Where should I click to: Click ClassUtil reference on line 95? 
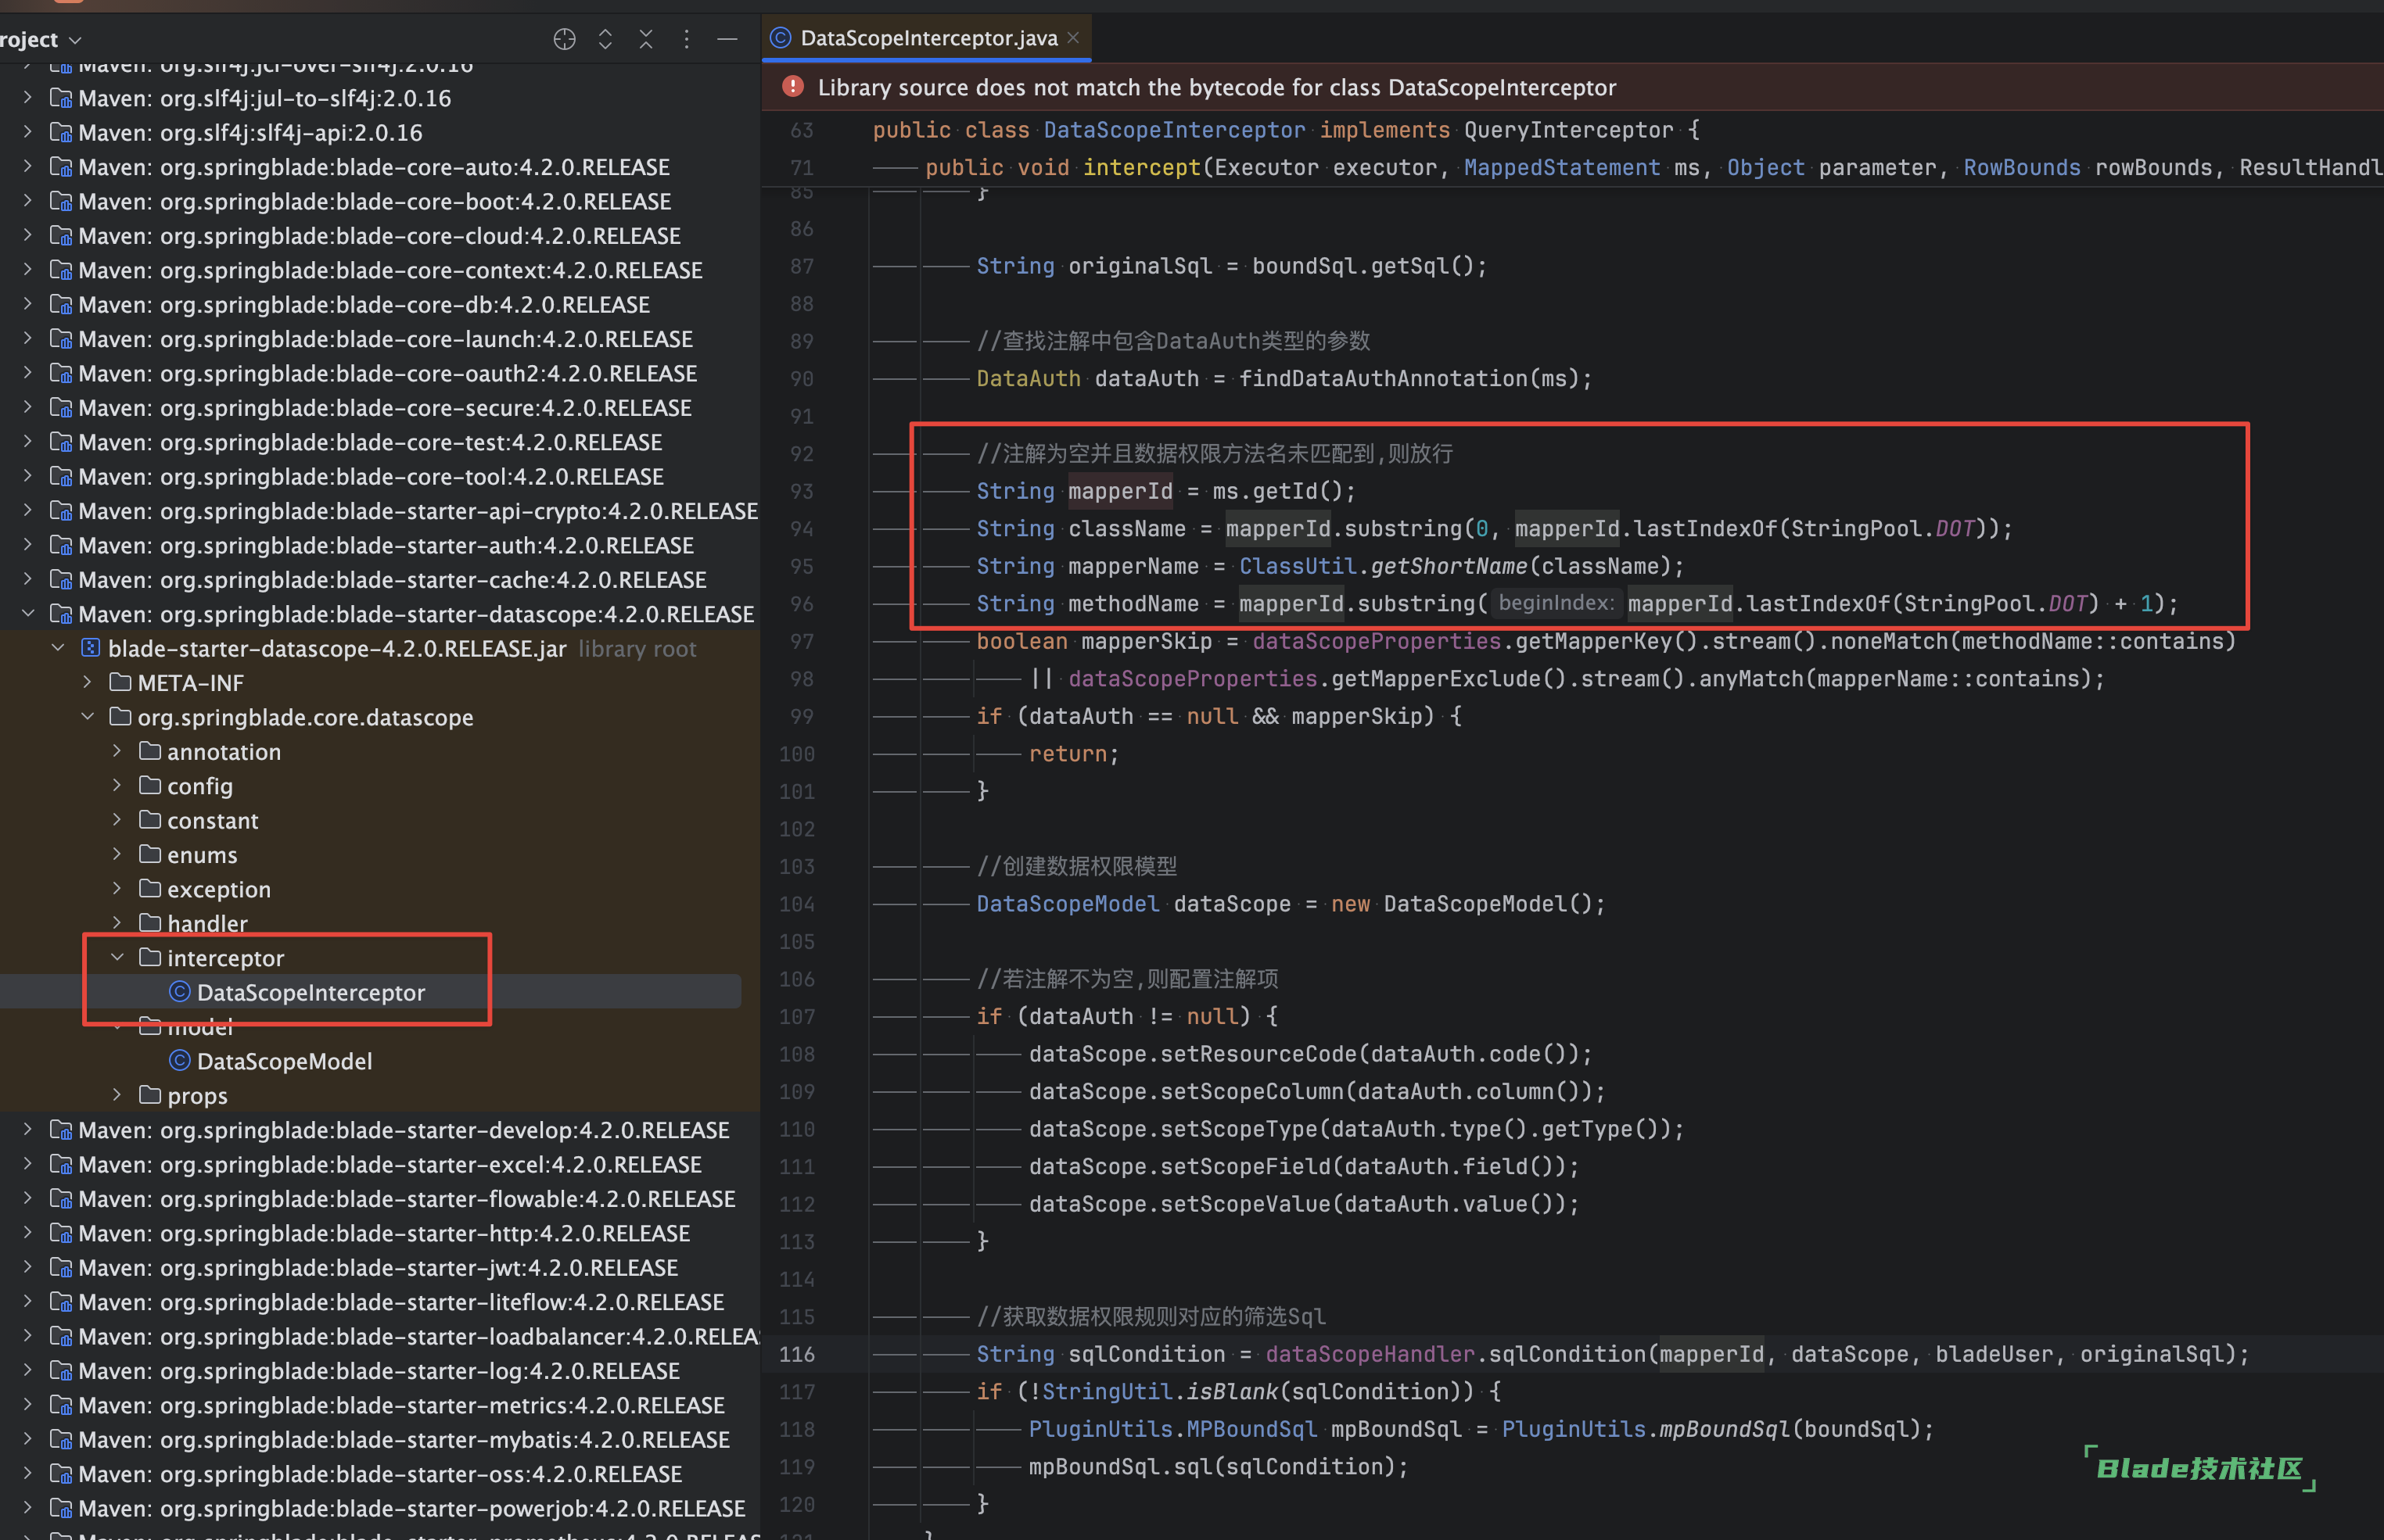(x=1298, y=566)
